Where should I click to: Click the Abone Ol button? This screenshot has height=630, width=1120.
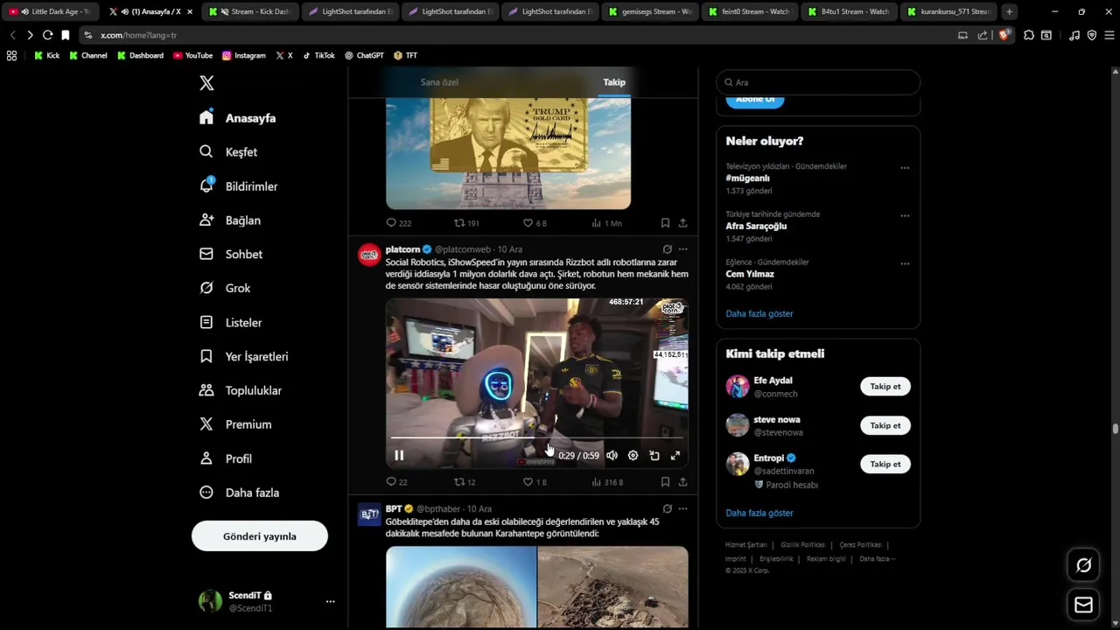point(755,100)
